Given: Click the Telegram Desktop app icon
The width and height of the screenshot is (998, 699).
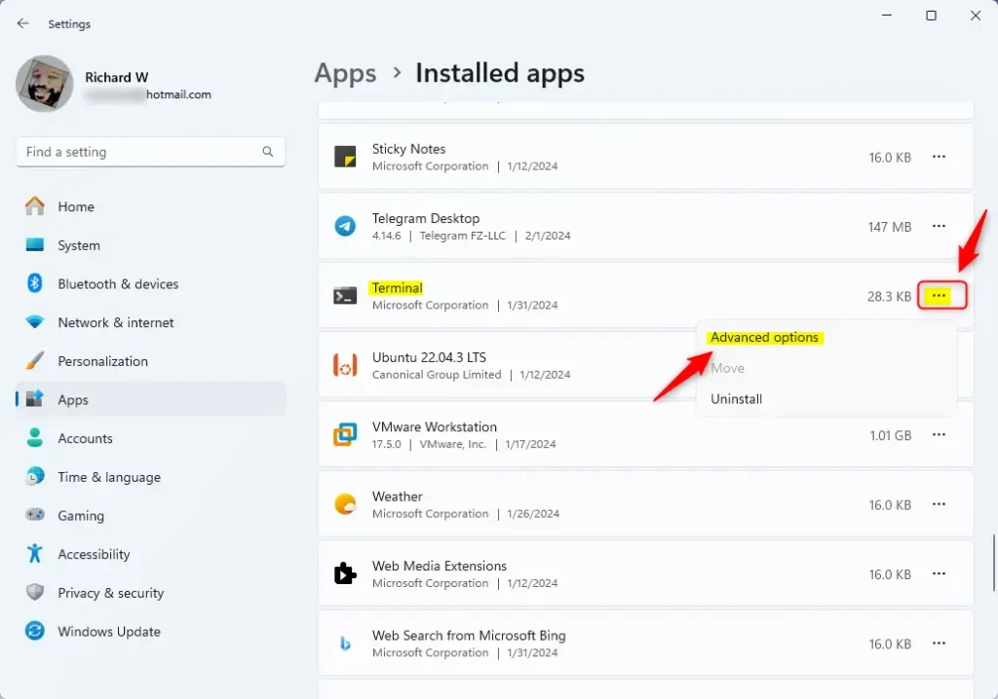Looking at the screenshot, I should pos(345,226).
